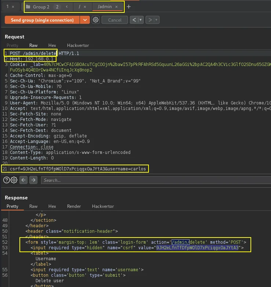Select tab 1 in Repeater
The image size is (271, 287).
coord(7,7)
